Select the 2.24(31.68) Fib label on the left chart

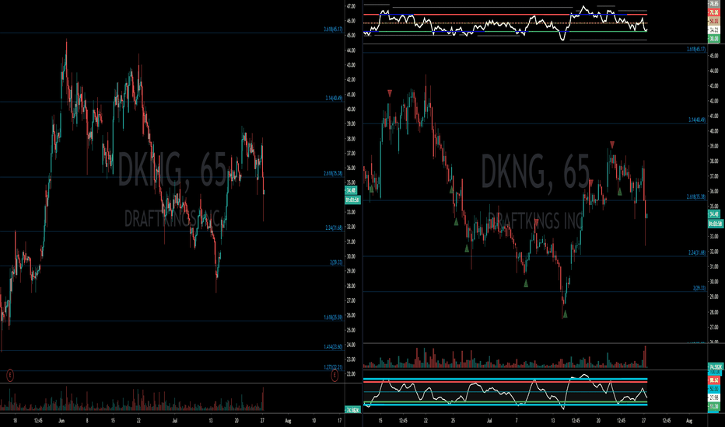pos(334,227)
